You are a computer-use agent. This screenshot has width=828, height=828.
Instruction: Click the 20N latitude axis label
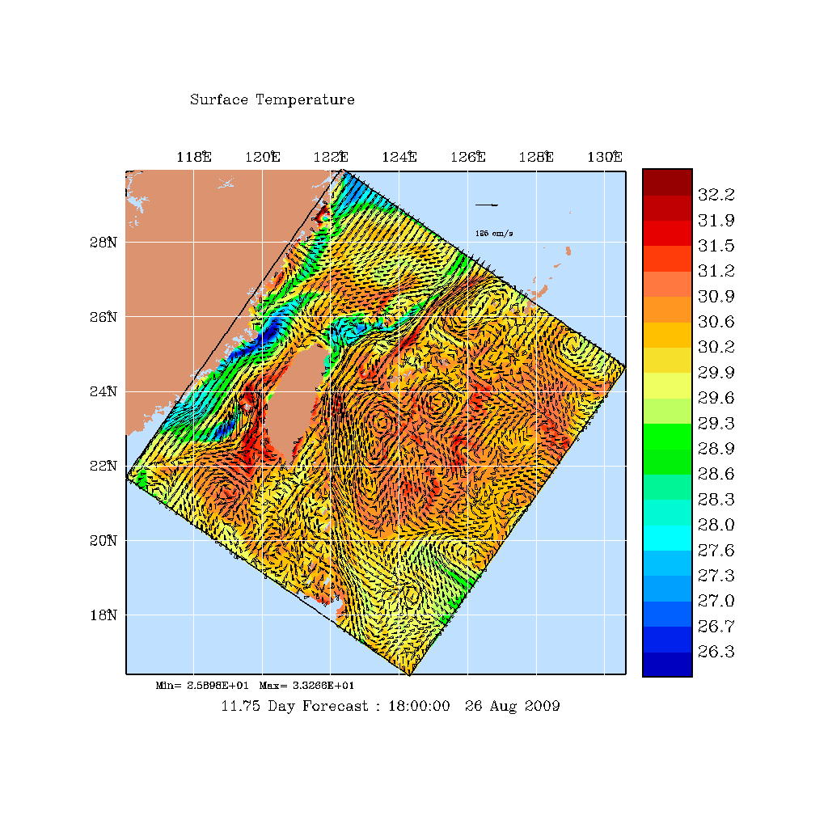tap(104, 540)
